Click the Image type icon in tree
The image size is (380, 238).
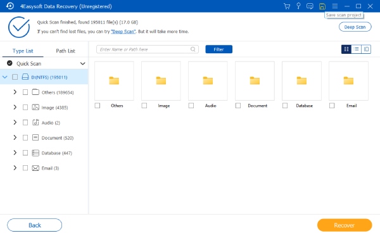(x=35, y=107)
